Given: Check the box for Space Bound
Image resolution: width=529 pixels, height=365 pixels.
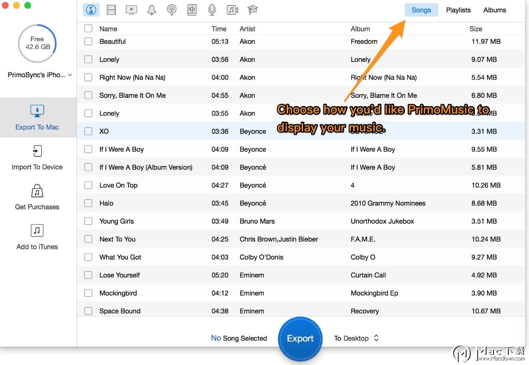Looking at the screenshot, I should [x=88, y=311].
